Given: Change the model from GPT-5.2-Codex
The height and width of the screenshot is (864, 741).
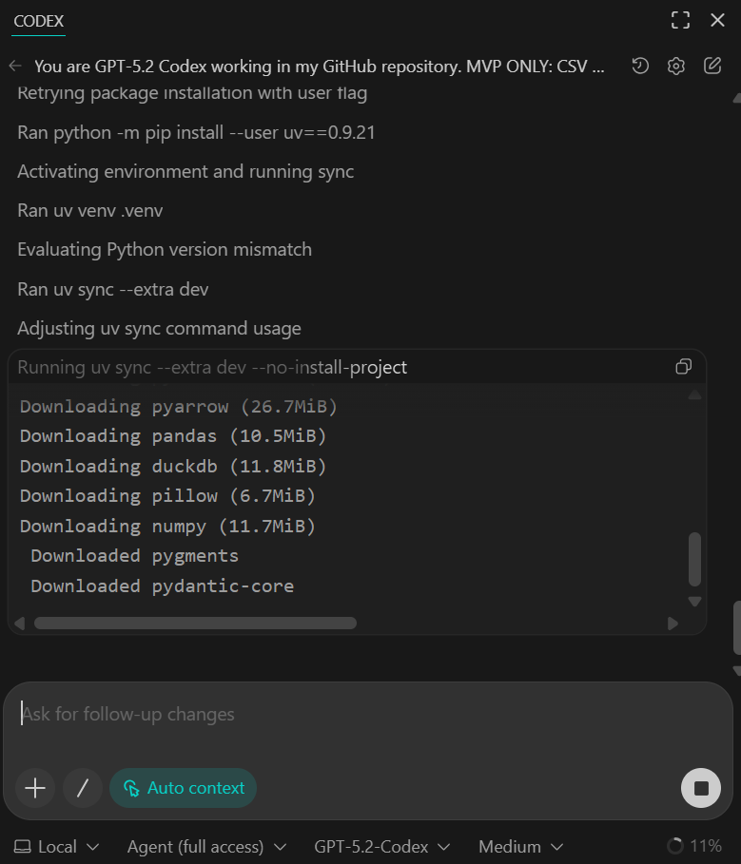Looking at the screenshot, I should (383, 846).
